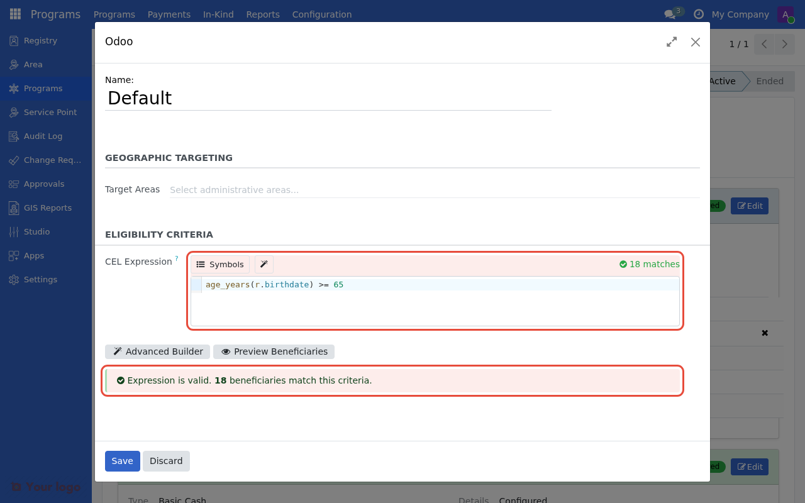Open the messaging conversations icon with badge

[x=670, y=13]
